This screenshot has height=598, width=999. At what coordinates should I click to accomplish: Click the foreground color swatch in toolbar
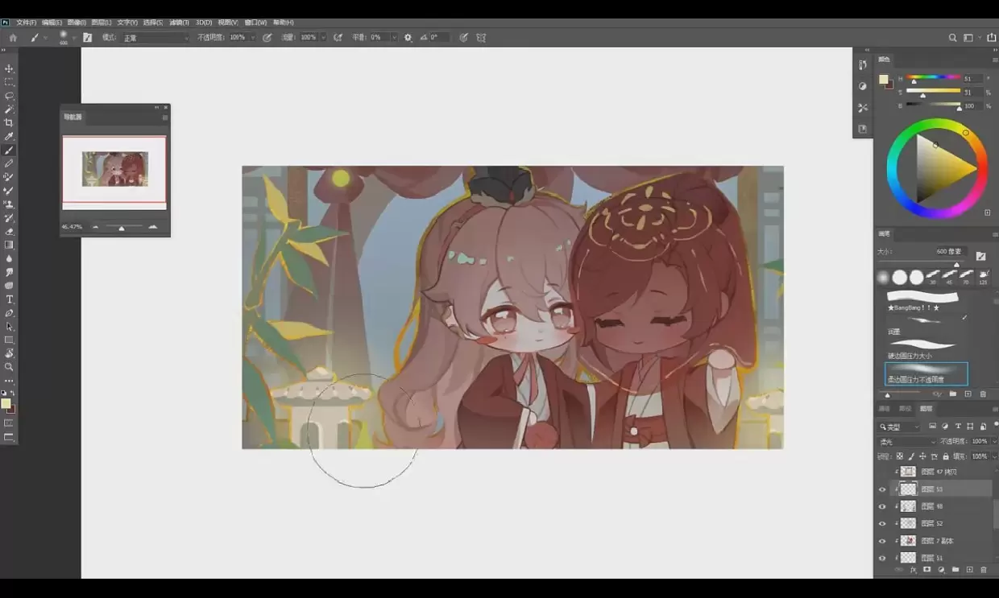(6, 403)
